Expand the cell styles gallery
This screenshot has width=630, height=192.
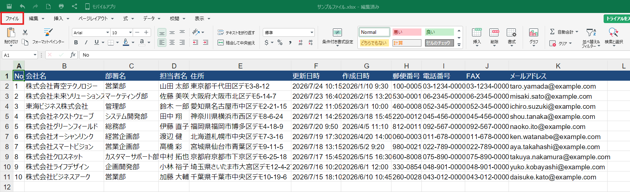459,45
